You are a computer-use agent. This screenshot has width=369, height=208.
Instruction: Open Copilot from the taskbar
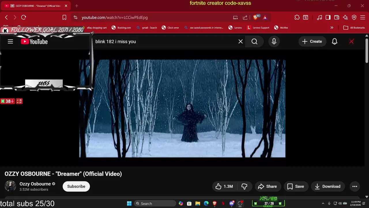(181, 203)
